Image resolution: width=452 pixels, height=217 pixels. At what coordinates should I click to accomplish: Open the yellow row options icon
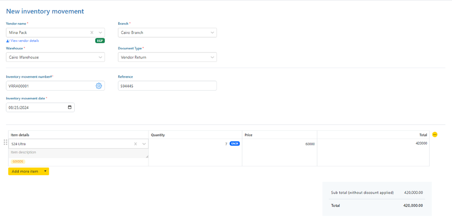(435, 135)
